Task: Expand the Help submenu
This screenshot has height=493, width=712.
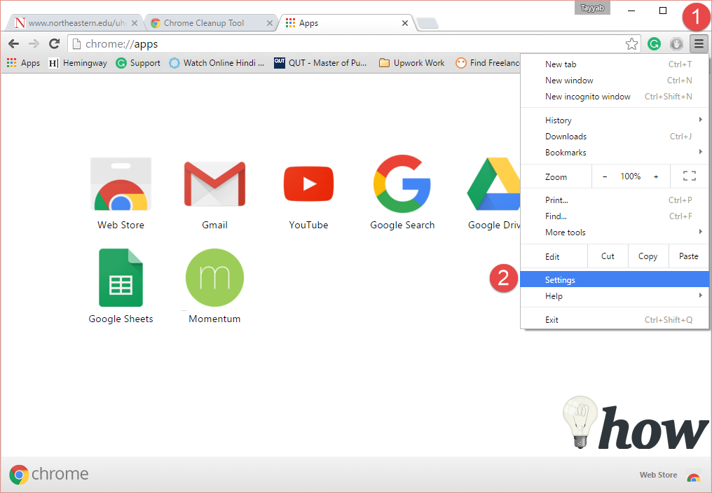Action: click(615, 296)
